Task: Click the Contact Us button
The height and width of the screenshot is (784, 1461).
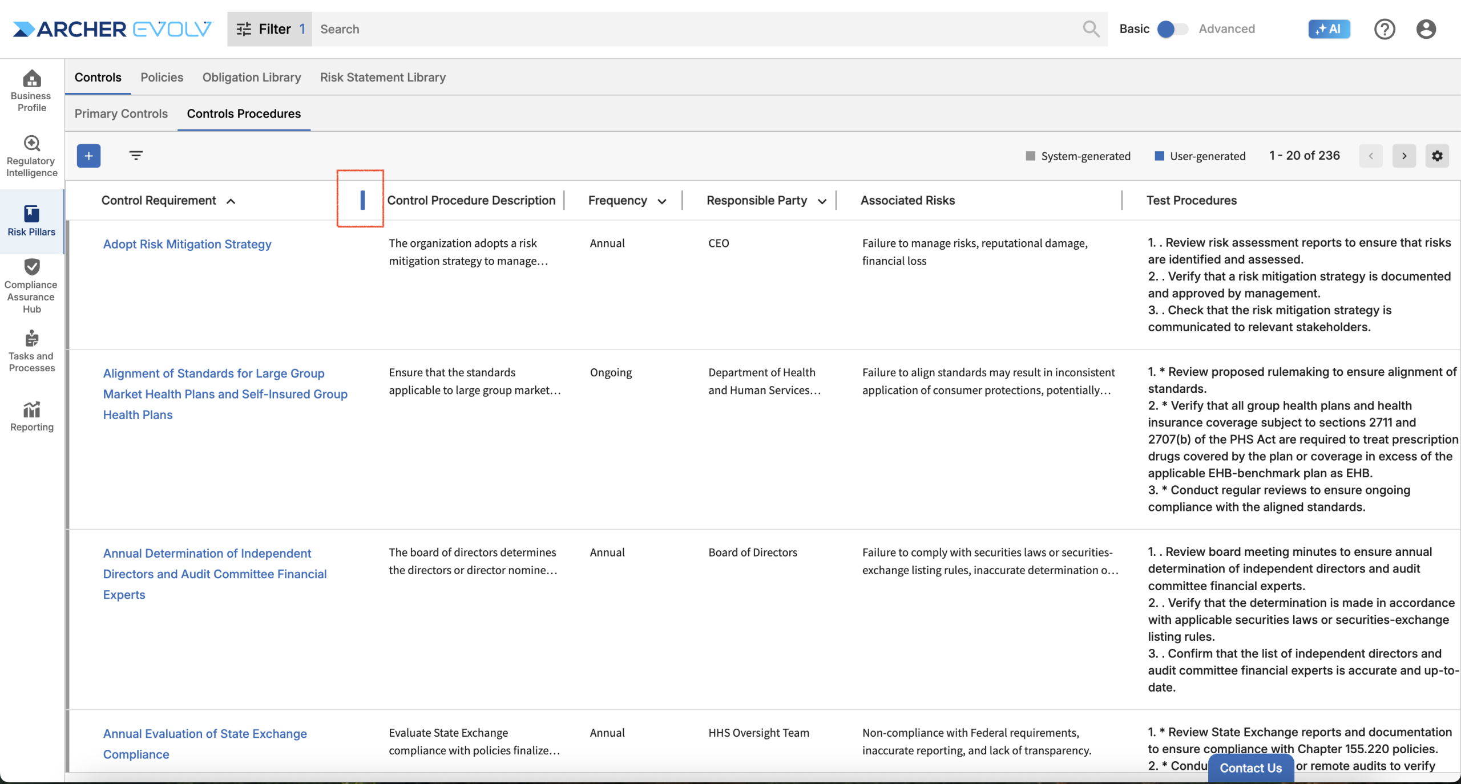Action: click(1250, 767)
